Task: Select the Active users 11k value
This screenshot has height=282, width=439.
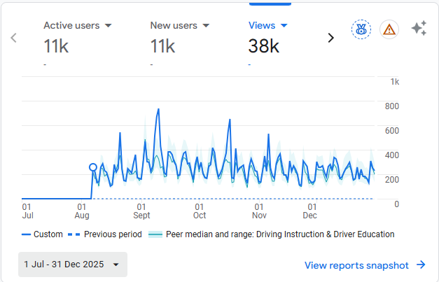Action: 55,46
